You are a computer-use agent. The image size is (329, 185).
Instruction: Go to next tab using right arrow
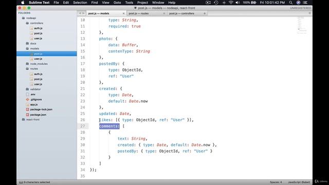(x=83, y=13)
